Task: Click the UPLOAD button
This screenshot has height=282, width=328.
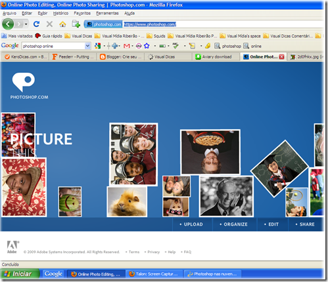Action: pyautogui.click(x=192, y=224)
